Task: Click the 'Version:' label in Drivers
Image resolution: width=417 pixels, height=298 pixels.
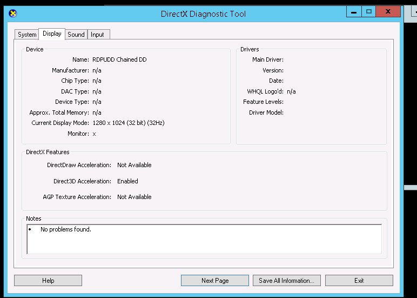Action: [273, 70]
